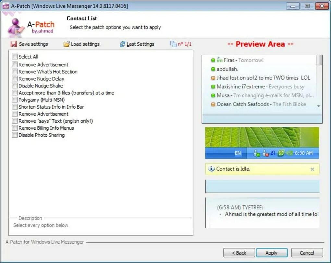
Task: Click the A-Patch logo figure icon
Action: [x=15, y=27]
